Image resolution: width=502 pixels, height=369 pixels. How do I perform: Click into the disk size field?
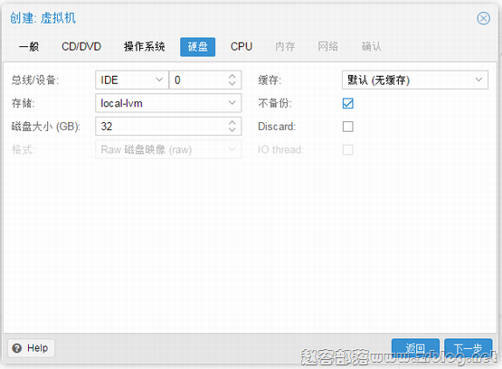tap(162, 126)
